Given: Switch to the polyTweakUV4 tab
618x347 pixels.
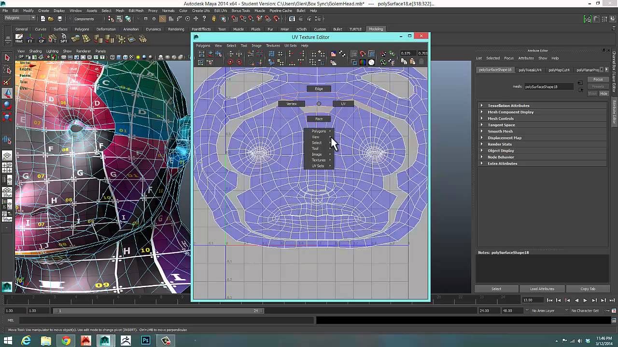Looking at the screenshot, I should pos(530,70).
